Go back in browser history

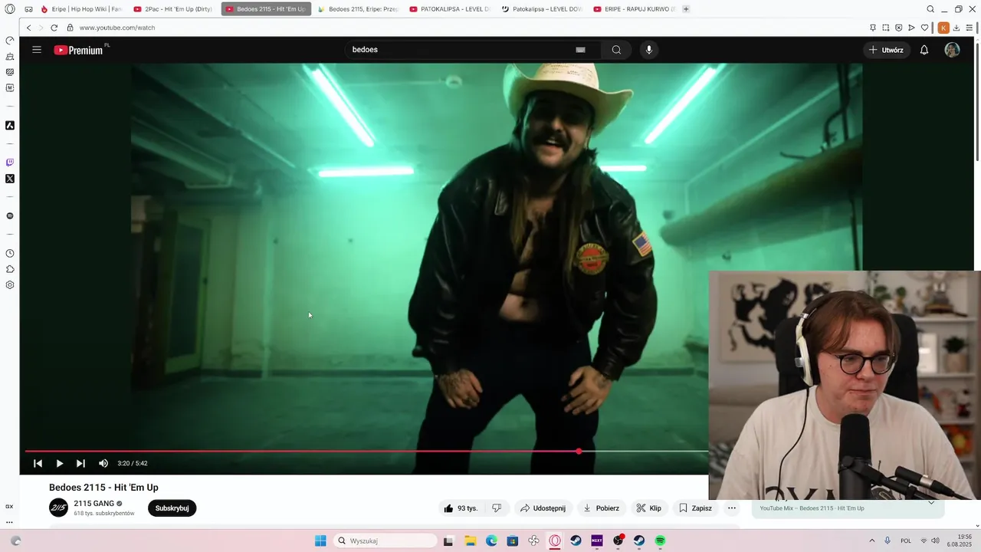[29, 28]
